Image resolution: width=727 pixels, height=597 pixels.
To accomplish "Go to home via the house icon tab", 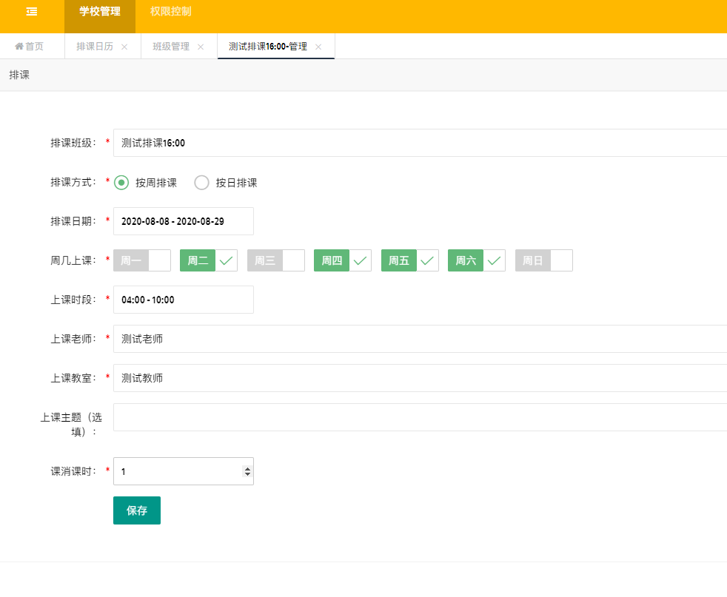I will [x=29, y=47].
